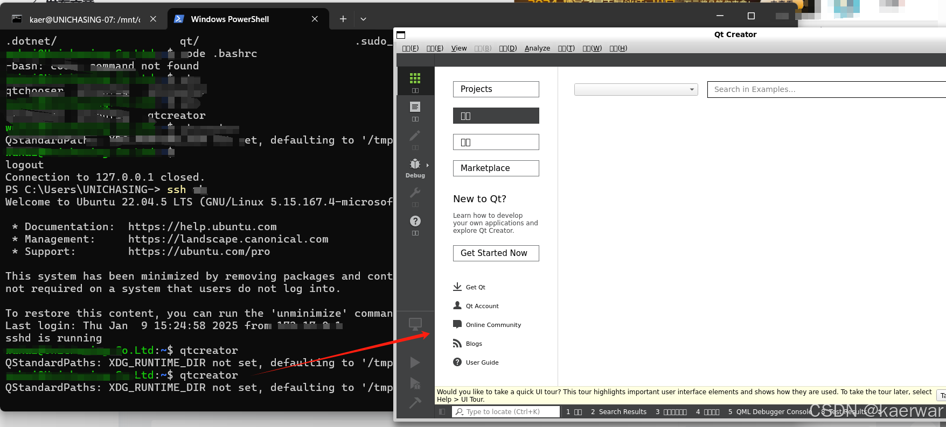Viewport: 946px width, 427px height.
Task: Switch to the kaer@UNICHASING-07 terminal tab
Action: pos(85,19)
